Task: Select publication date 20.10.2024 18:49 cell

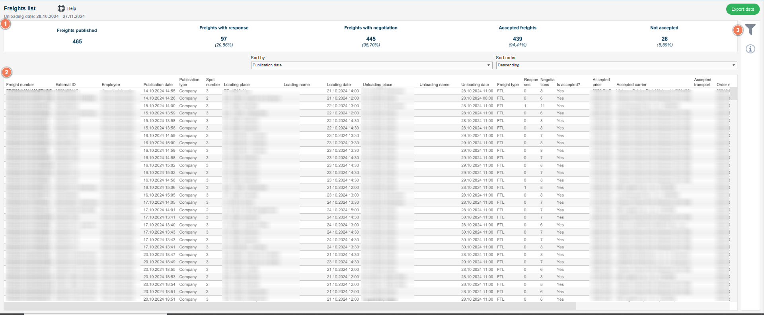Action: (159, 262)
